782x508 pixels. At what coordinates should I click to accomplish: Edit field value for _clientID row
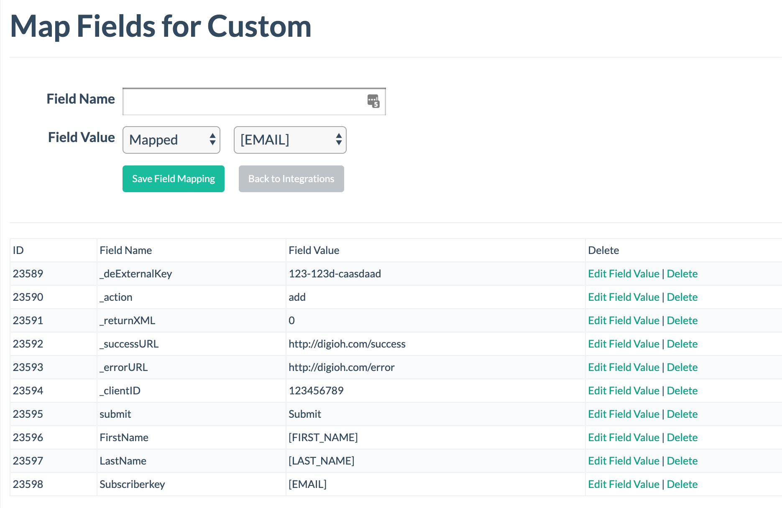pos(624,391)
